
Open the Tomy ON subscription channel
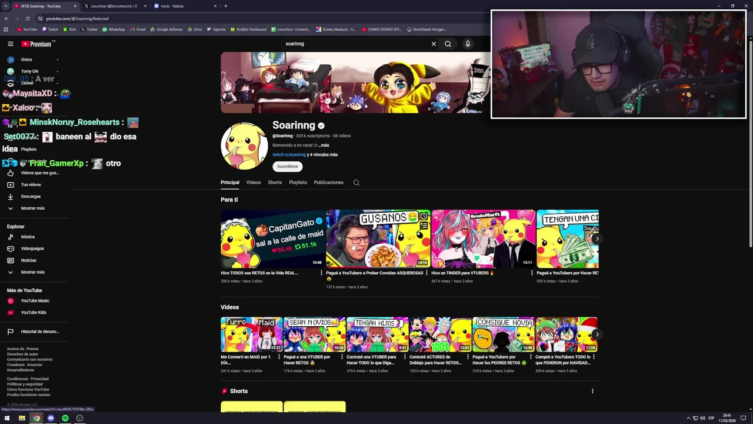(29, 71)
